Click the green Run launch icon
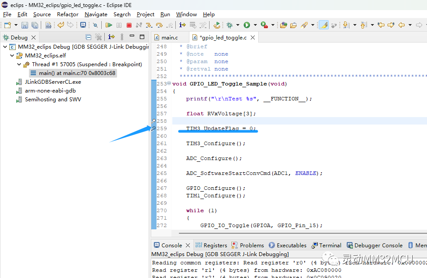 (247, 25)
